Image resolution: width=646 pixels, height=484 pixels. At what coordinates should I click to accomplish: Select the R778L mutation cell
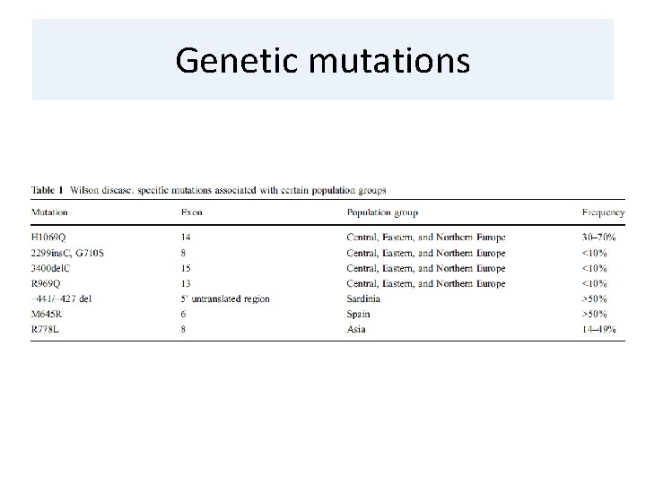[45, 329]
